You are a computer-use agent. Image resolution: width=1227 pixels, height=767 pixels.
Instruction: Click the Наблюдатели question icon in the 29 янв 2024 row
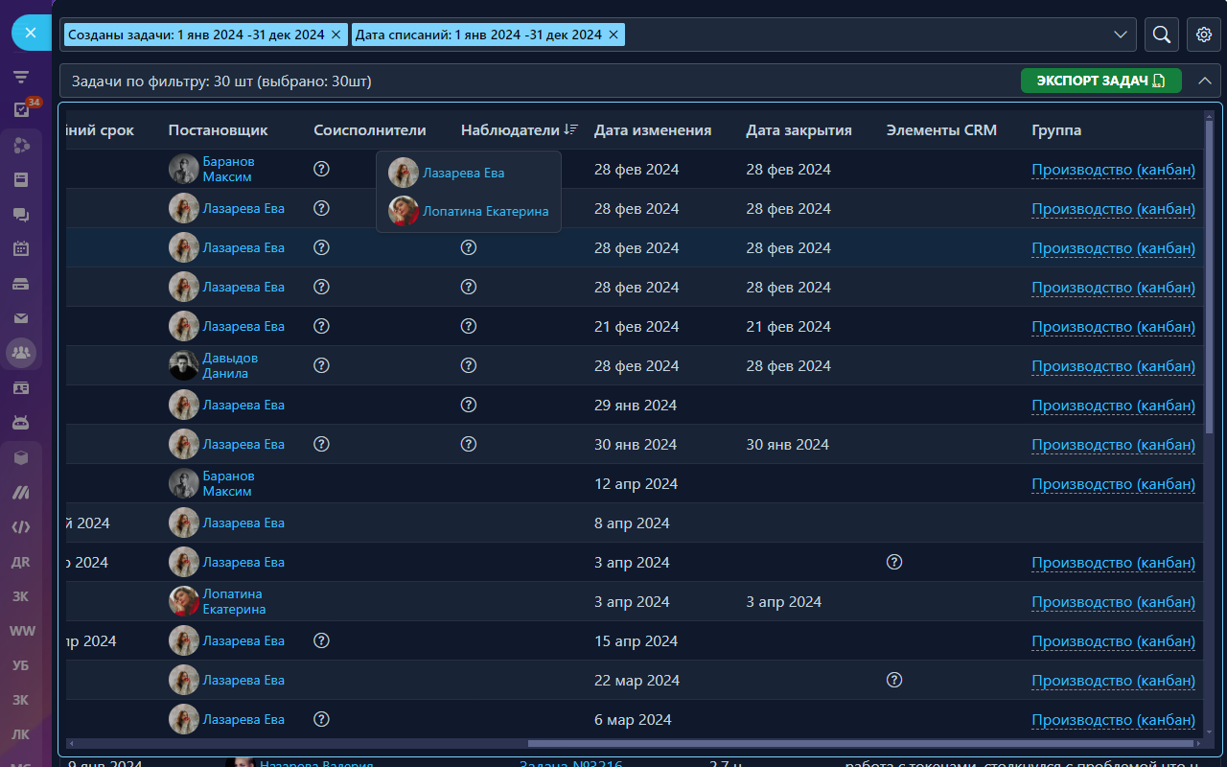coord(469,405)
